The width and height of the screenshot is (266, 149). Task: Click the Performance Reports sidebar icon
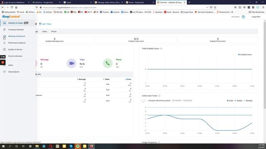click(x=5, y=43)
